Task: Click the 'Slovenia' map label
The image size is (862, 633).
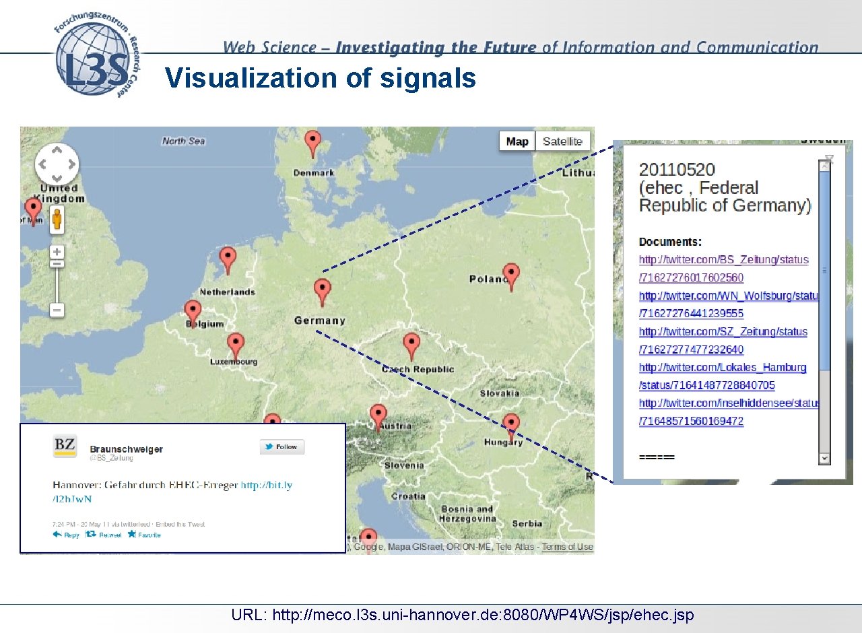Action: click(x=404, y=465)
